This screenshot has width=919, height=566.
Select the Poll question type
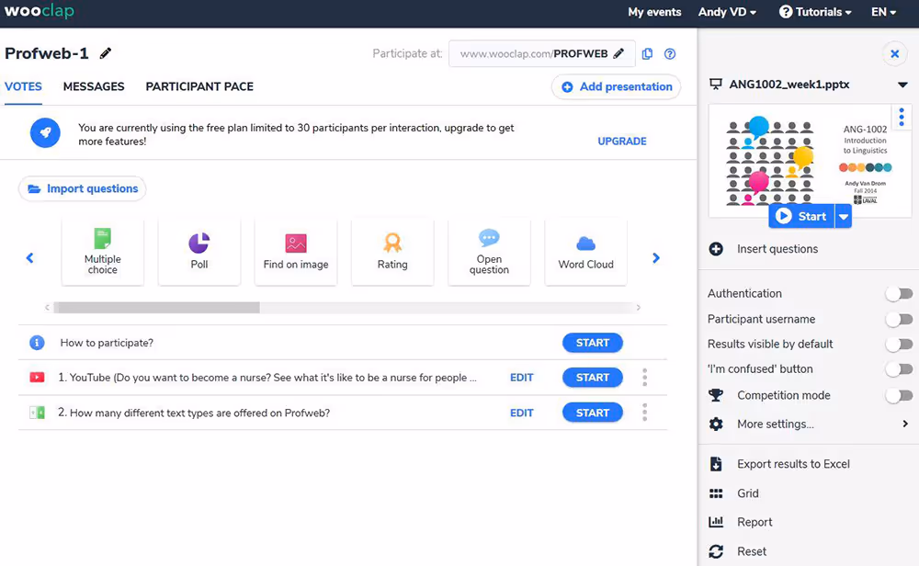tap(199, 252)
